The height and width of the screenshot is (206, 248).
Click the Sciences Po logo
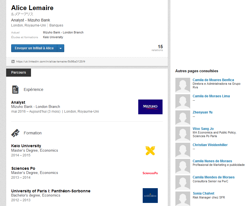coord(150,173)
